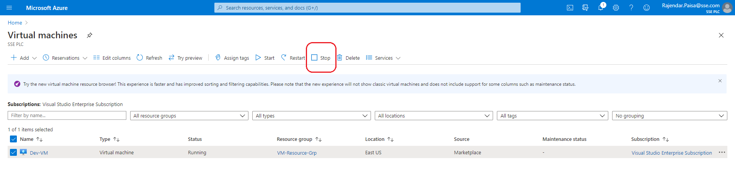Open Directory and subscription filter icon
This screenshot has width=735, height=178.
coord(585,8)
